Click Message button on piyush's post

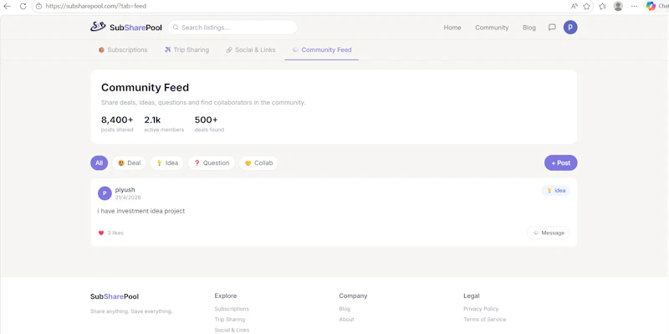click(x=549, y=233)
